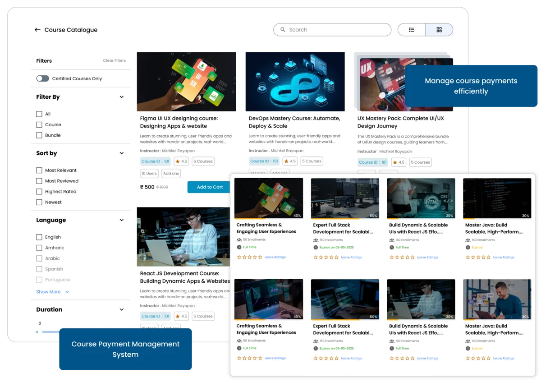Collapse the Filter By section chevron

121,97
